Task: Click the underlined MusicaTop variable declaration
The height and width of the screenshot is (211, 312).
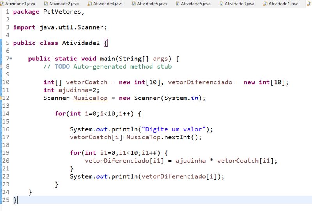Action: click(90, 98)
